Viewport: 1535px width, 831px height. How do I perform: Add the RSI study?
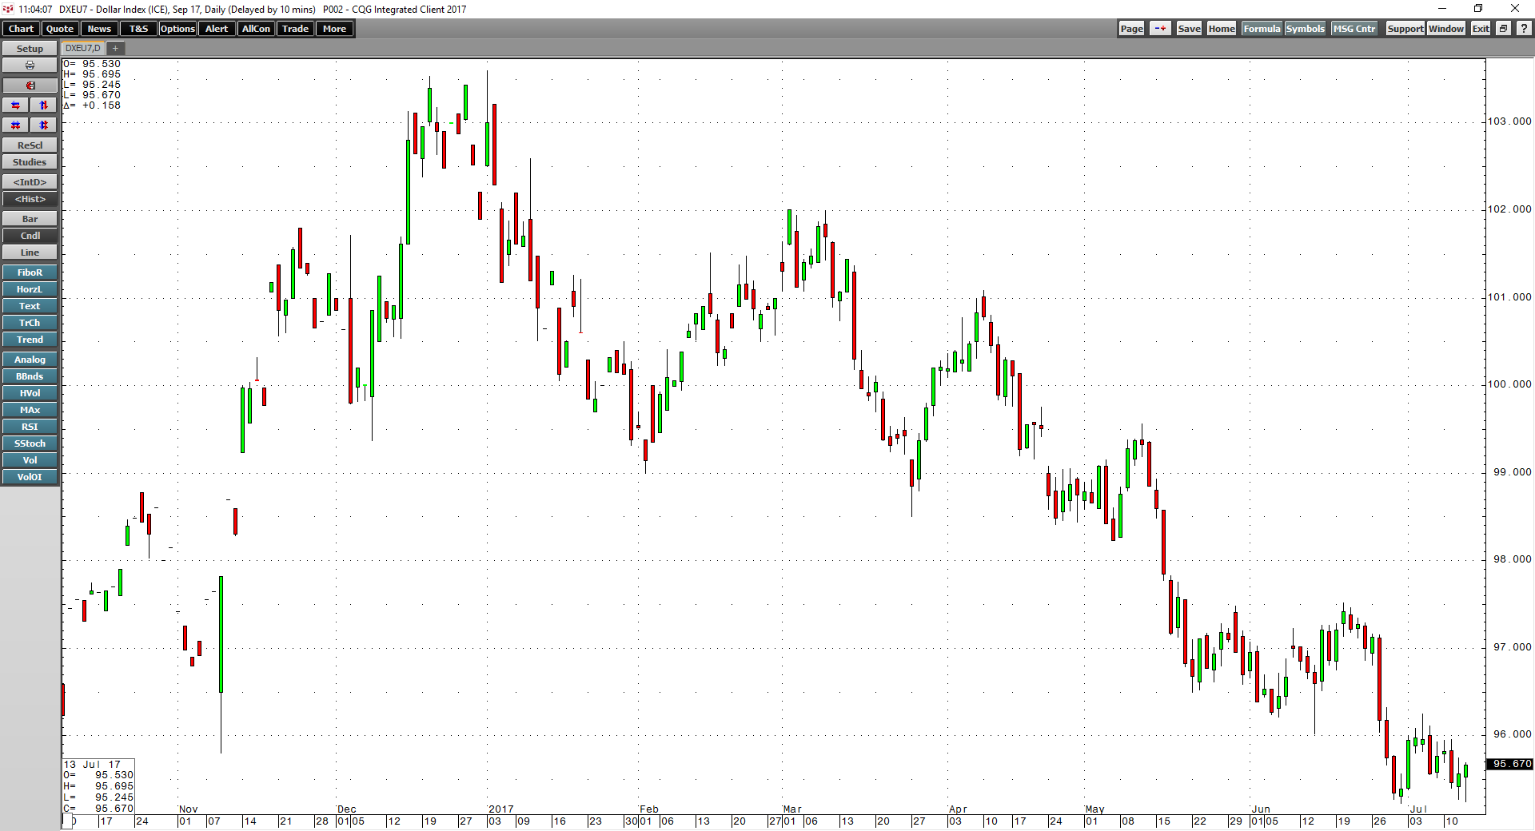[30, 427]
